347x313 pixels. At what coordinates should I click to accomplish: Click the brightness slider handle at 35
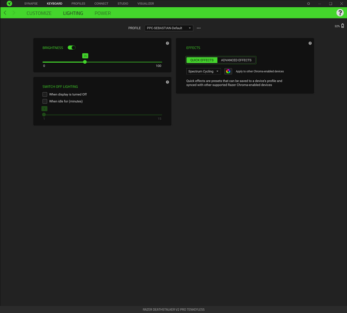pyautogui.click(x=85, y=62)
